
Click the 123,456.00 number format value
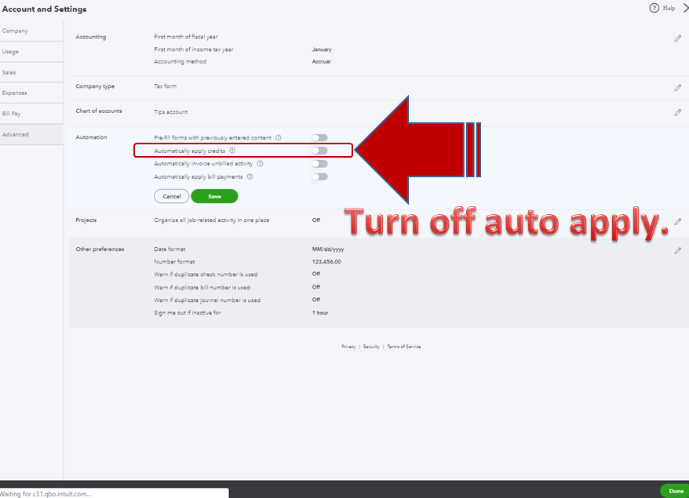click(x=326, y=262)
